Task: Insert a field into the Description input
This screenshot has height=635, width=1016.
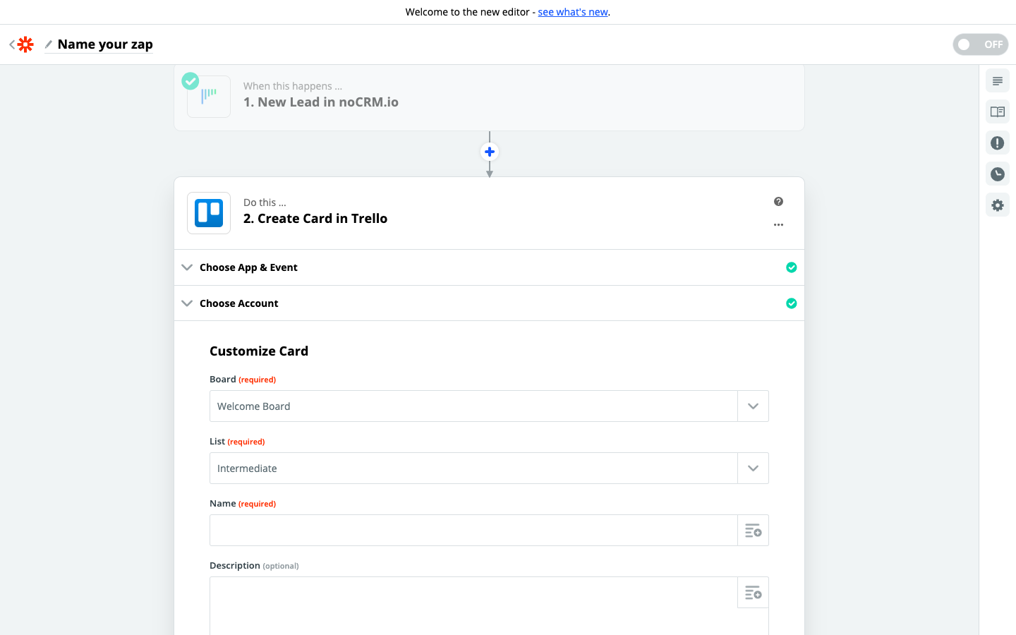Action: tap(753, 593)
